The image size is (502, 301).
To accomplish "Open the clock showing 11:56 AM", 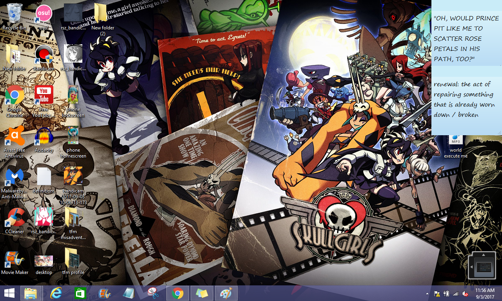I will [x=485, y=294].
